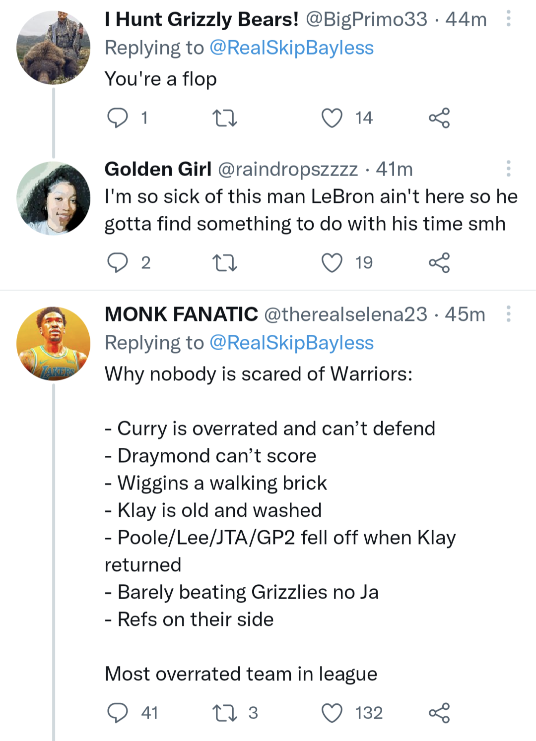536x741 pixels.
Task: Like MONK FANATIC's Warriors tweet
Action: [332, 713]
